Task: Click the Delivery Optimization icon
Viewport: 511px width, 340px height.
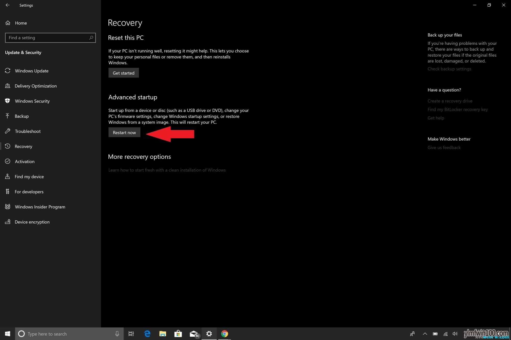Action: click(8, 86)
